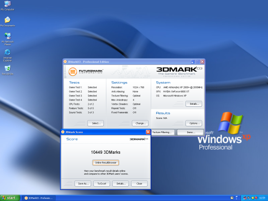Open the Windows start menu
Image resolution: width=268 pixels, height=201 pixels.
[10, 198]
